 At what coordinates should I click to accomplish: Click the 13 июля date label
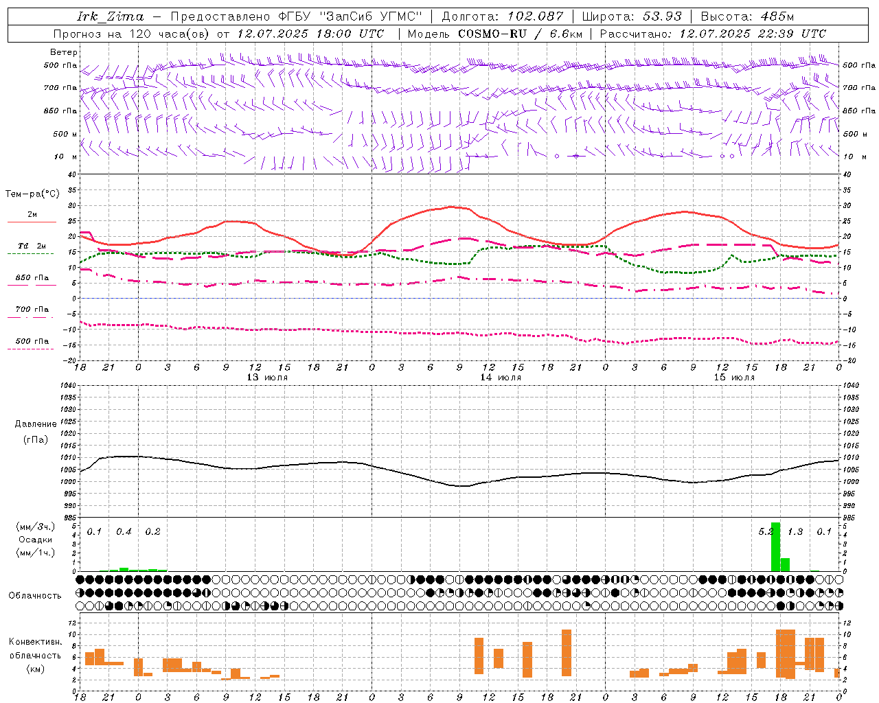[267, 378]
